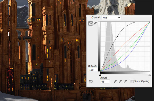
Task: Pick the black point eyedropper
Action: (x=115, y=81)
